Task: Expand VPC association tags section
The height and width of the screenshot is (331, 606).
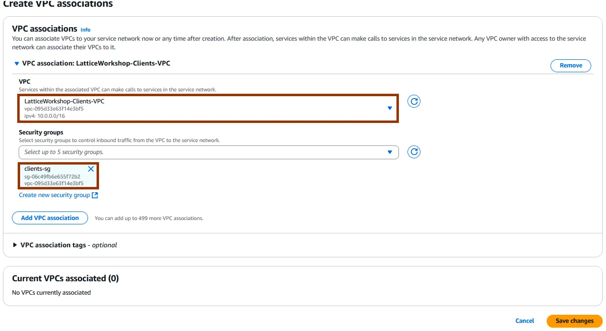Action: (x=15, y=245)
